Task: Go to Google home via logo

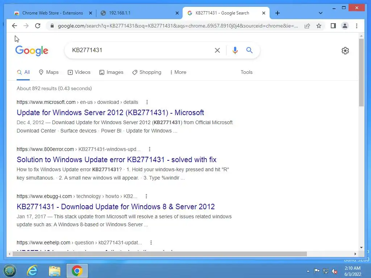Action: [32, 51]
